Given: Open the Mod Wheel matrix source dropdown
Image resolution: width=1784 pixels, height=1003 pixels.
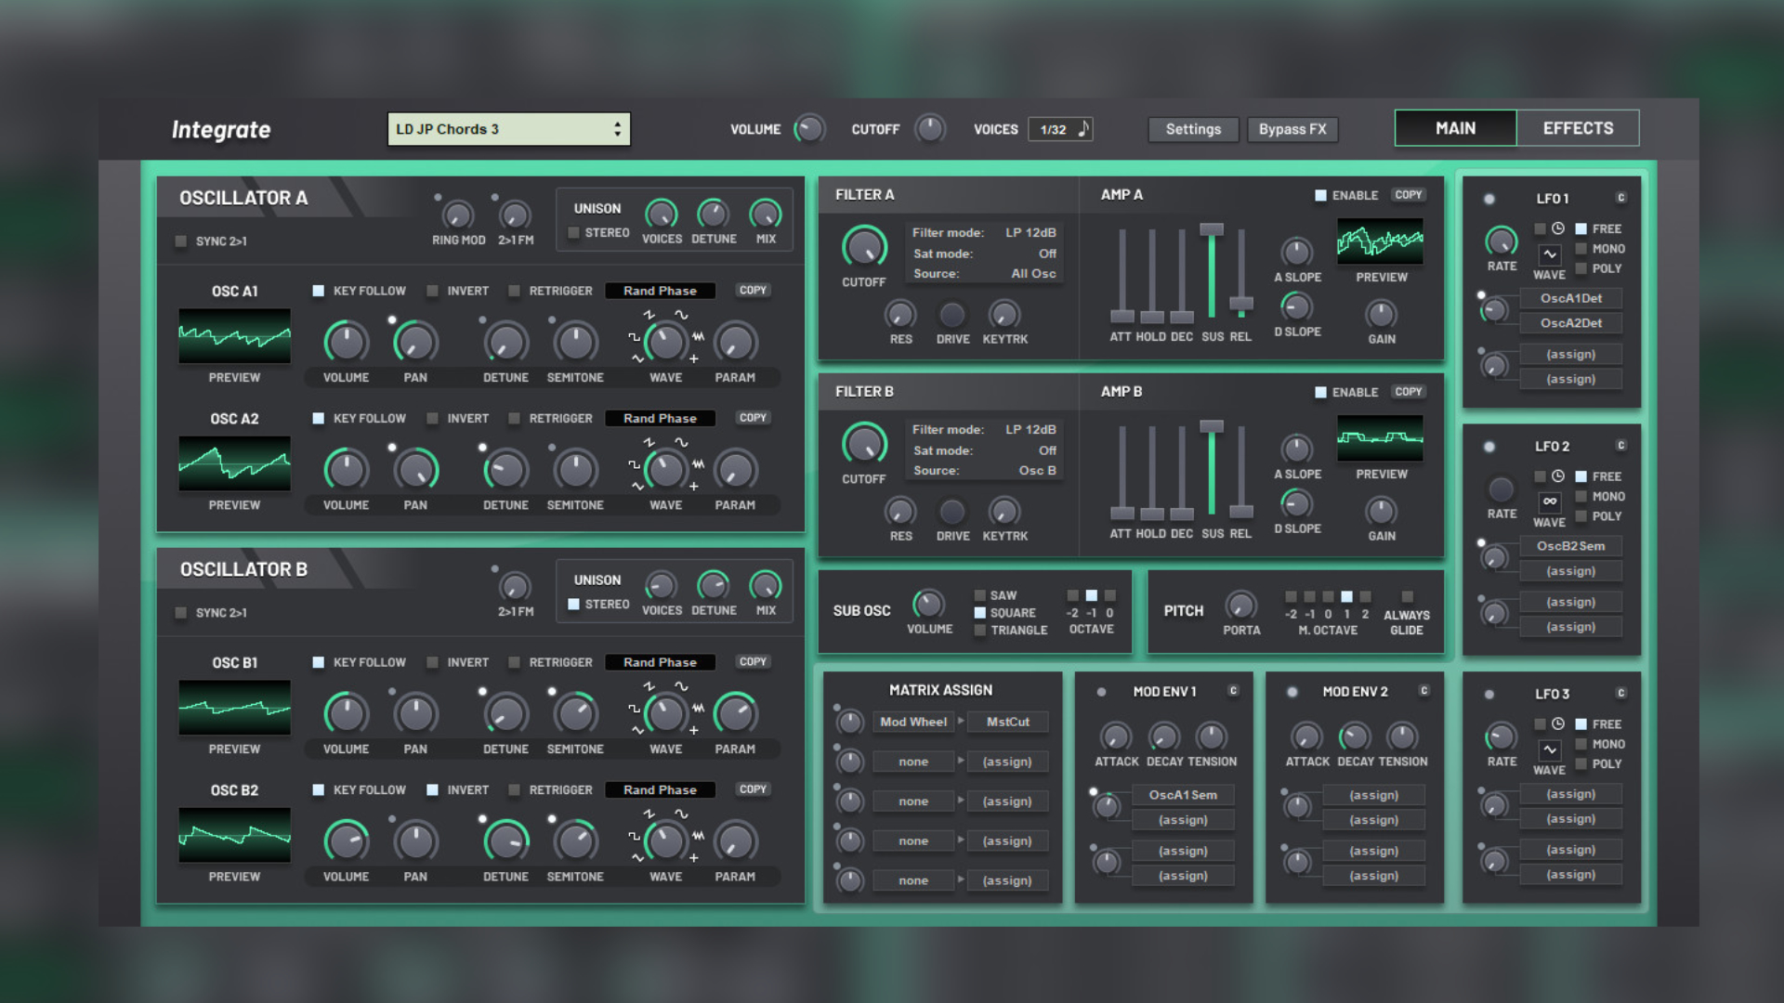Looking at the screenshot, I should pyautogui.click(x=912, y=722).
